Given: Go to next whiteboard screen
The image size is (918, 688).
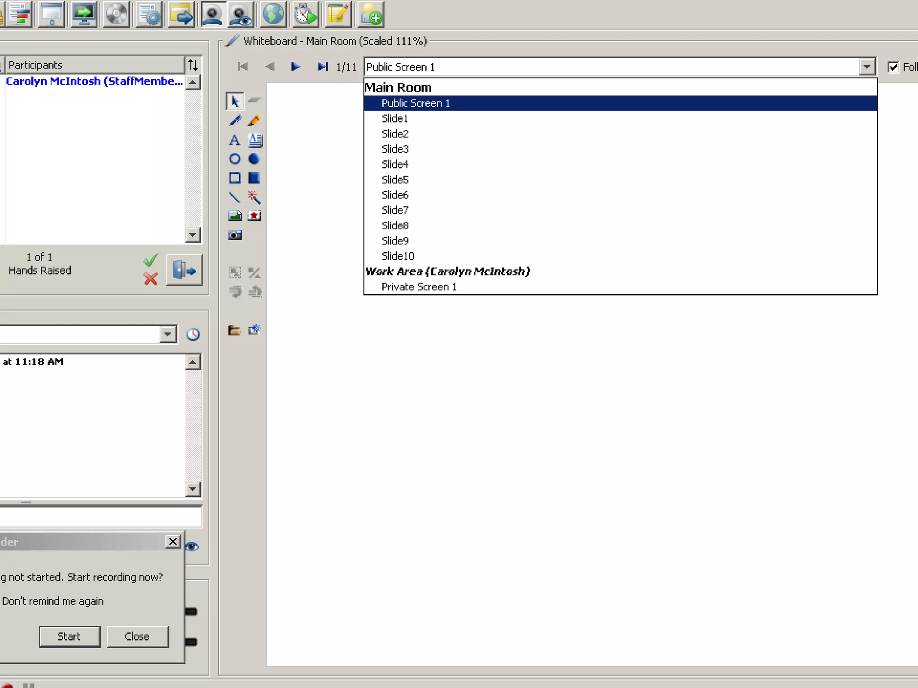Looking at the screenshot, I should coord(295,67).
